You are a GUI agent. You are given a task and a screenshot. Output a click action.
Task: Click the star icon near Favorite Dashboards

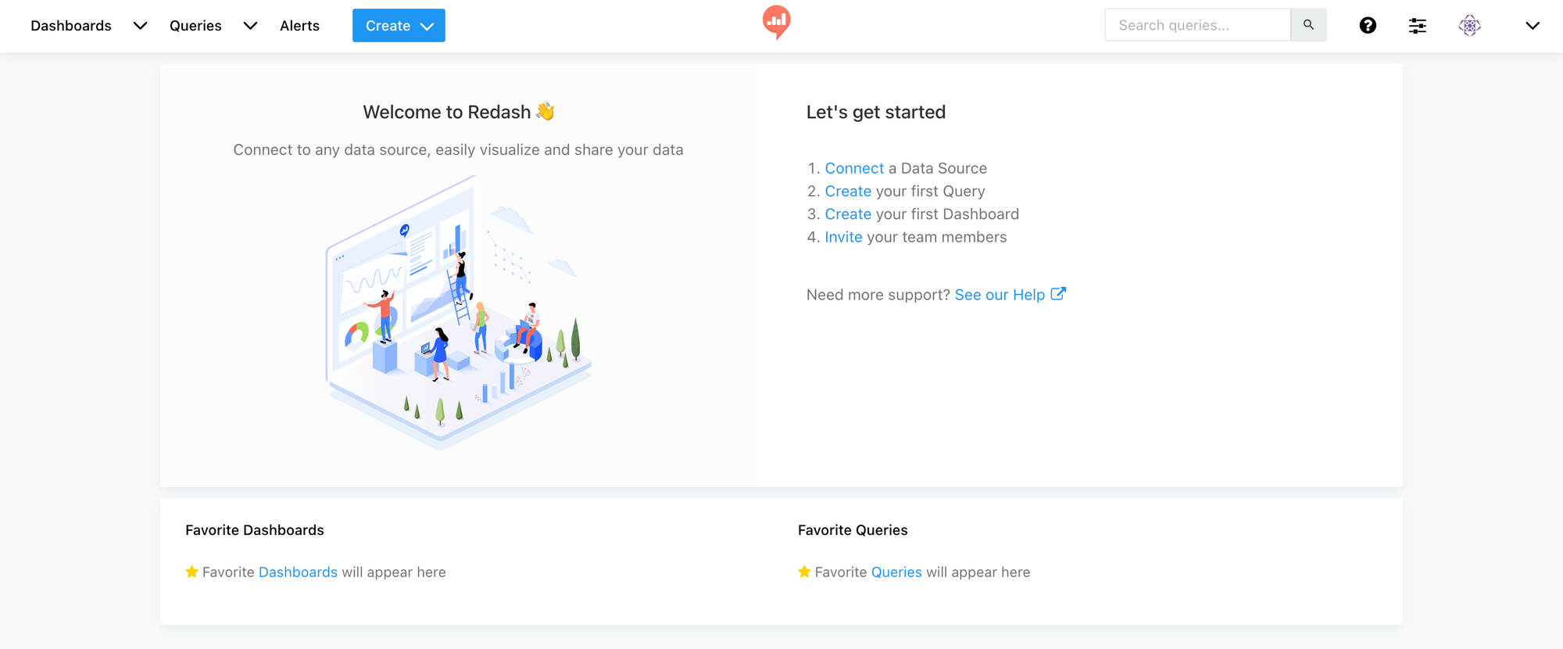[191, 572]
